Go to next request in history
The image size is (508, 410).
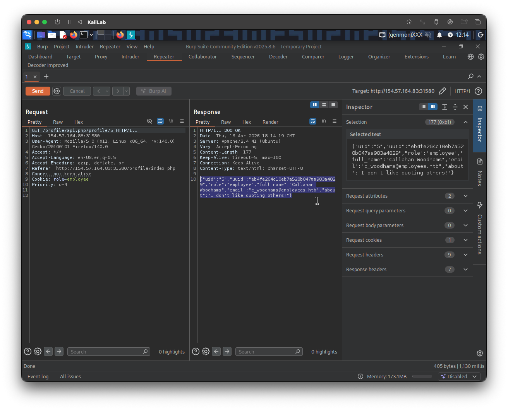point(118,91)
